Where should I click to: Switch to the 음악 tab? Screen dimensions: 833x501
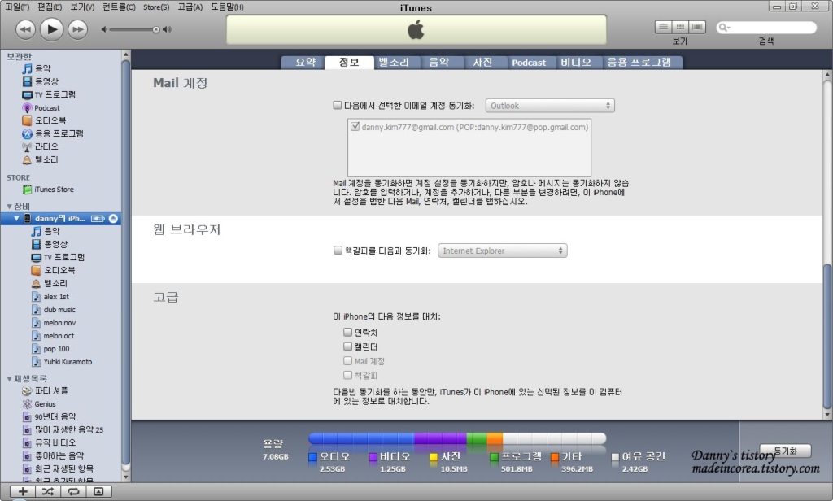tap(438, 62)
